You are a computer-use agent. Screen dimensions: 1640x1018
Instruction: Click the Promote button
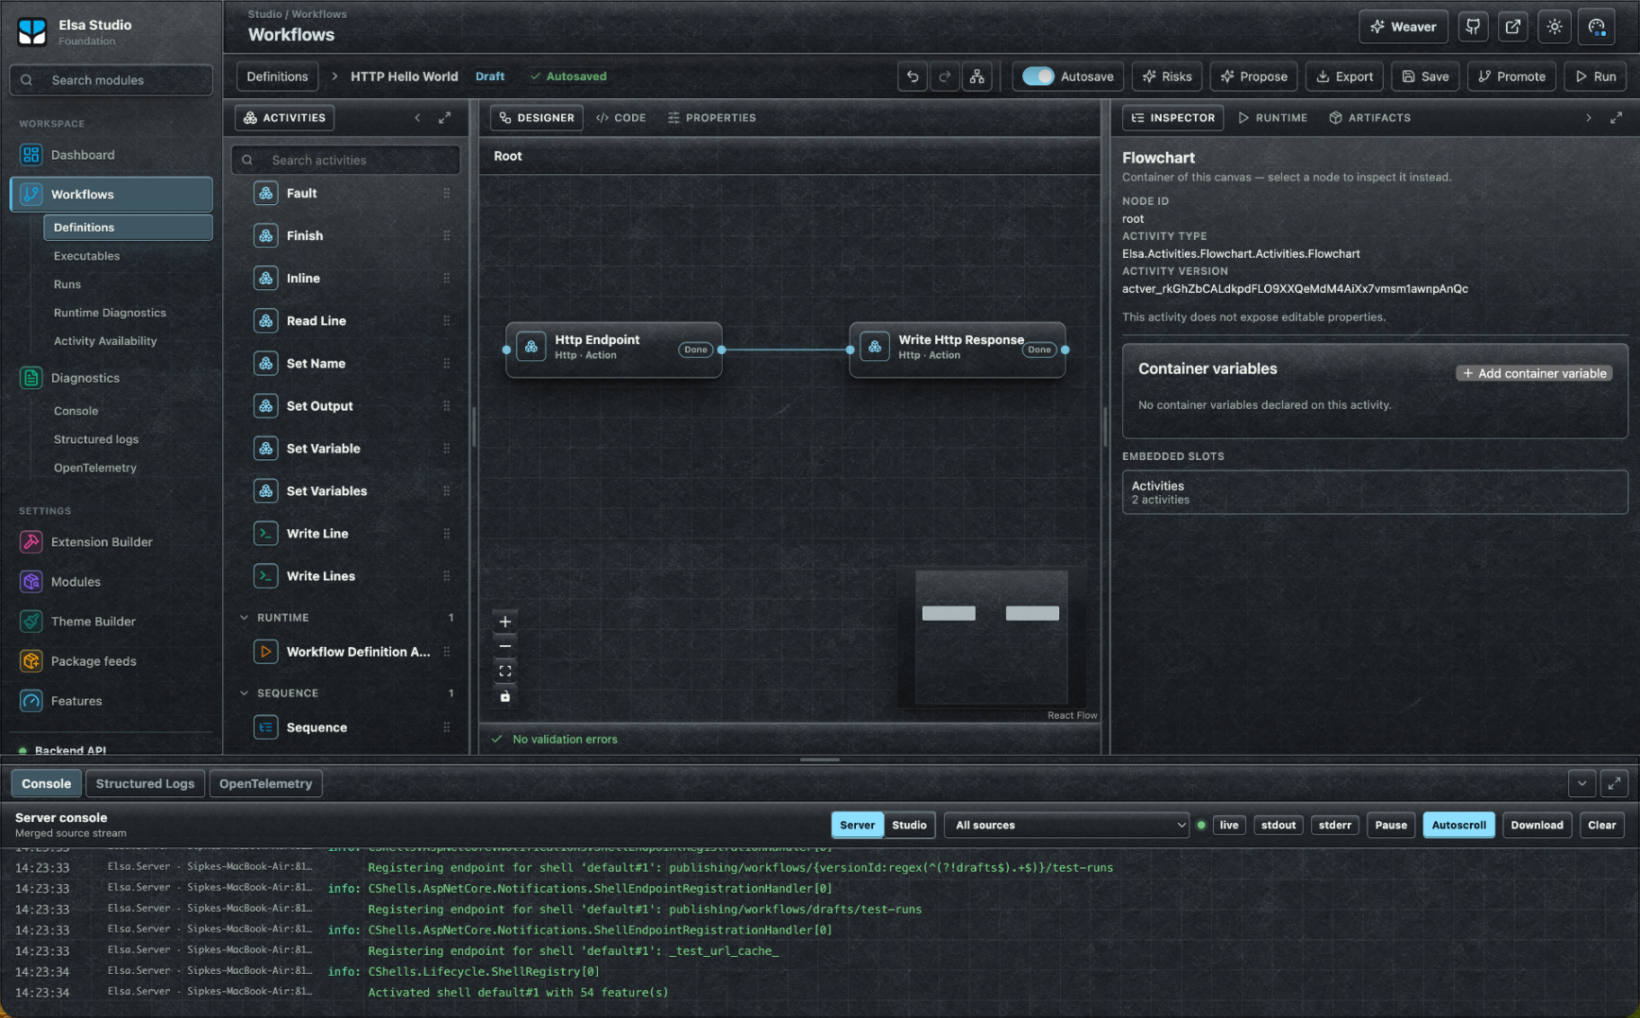pyautogui.click(x=1512, y=76)
